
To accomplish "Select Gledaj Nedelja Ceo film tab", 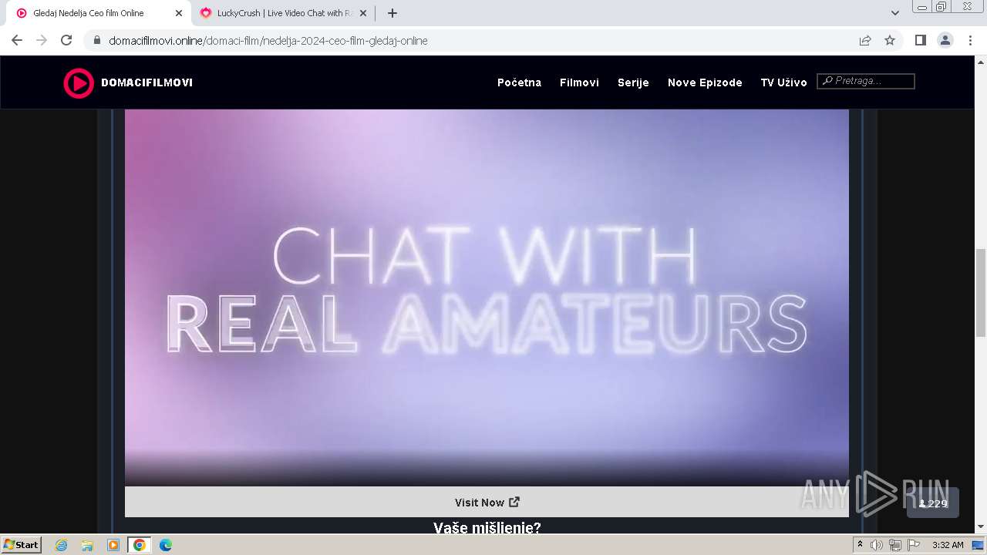I will (99, 13).
